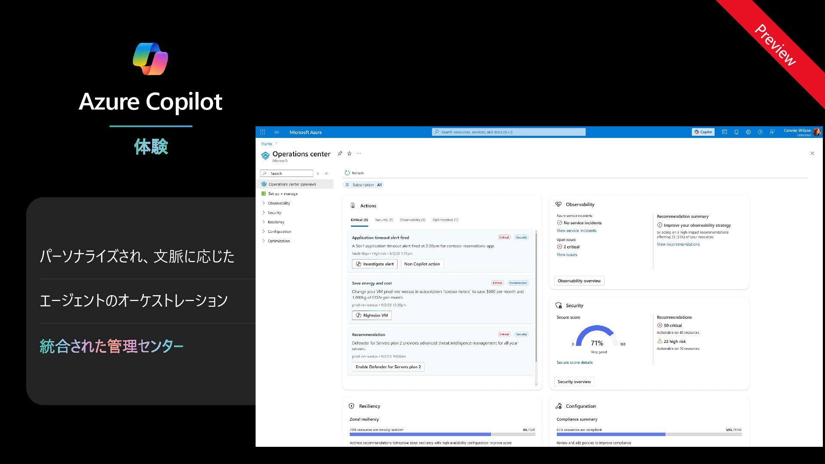Viewport: 825px width, 464px height.
Task: Expand the Optimization sidebar section
Action: click(x=278, y=241)
